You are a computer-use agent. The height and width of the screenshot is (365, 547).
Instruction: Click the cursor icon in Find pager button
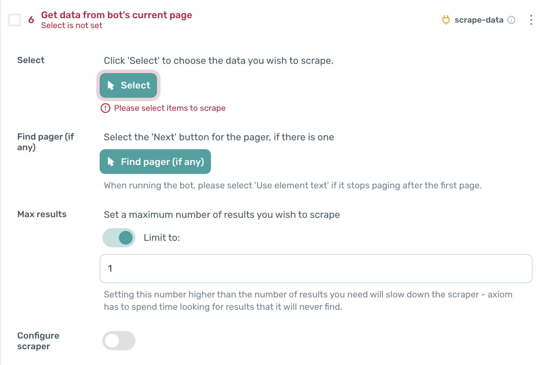click(111, 162)
